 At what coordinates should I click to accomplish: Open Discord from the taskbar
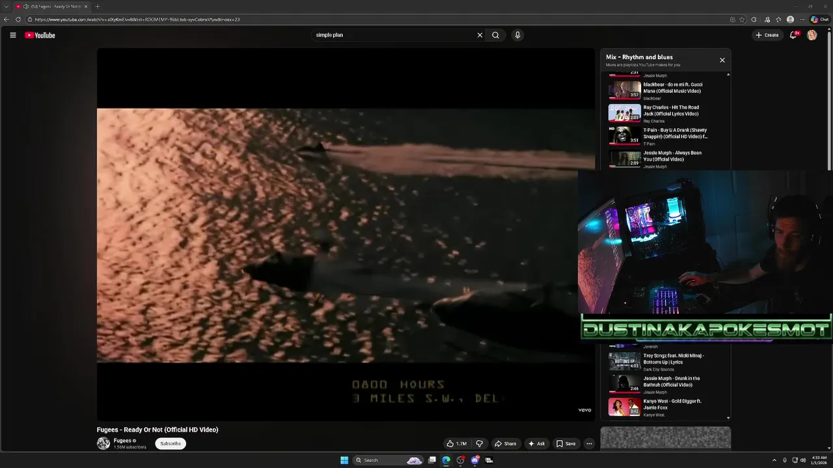(x=475, y=460)
